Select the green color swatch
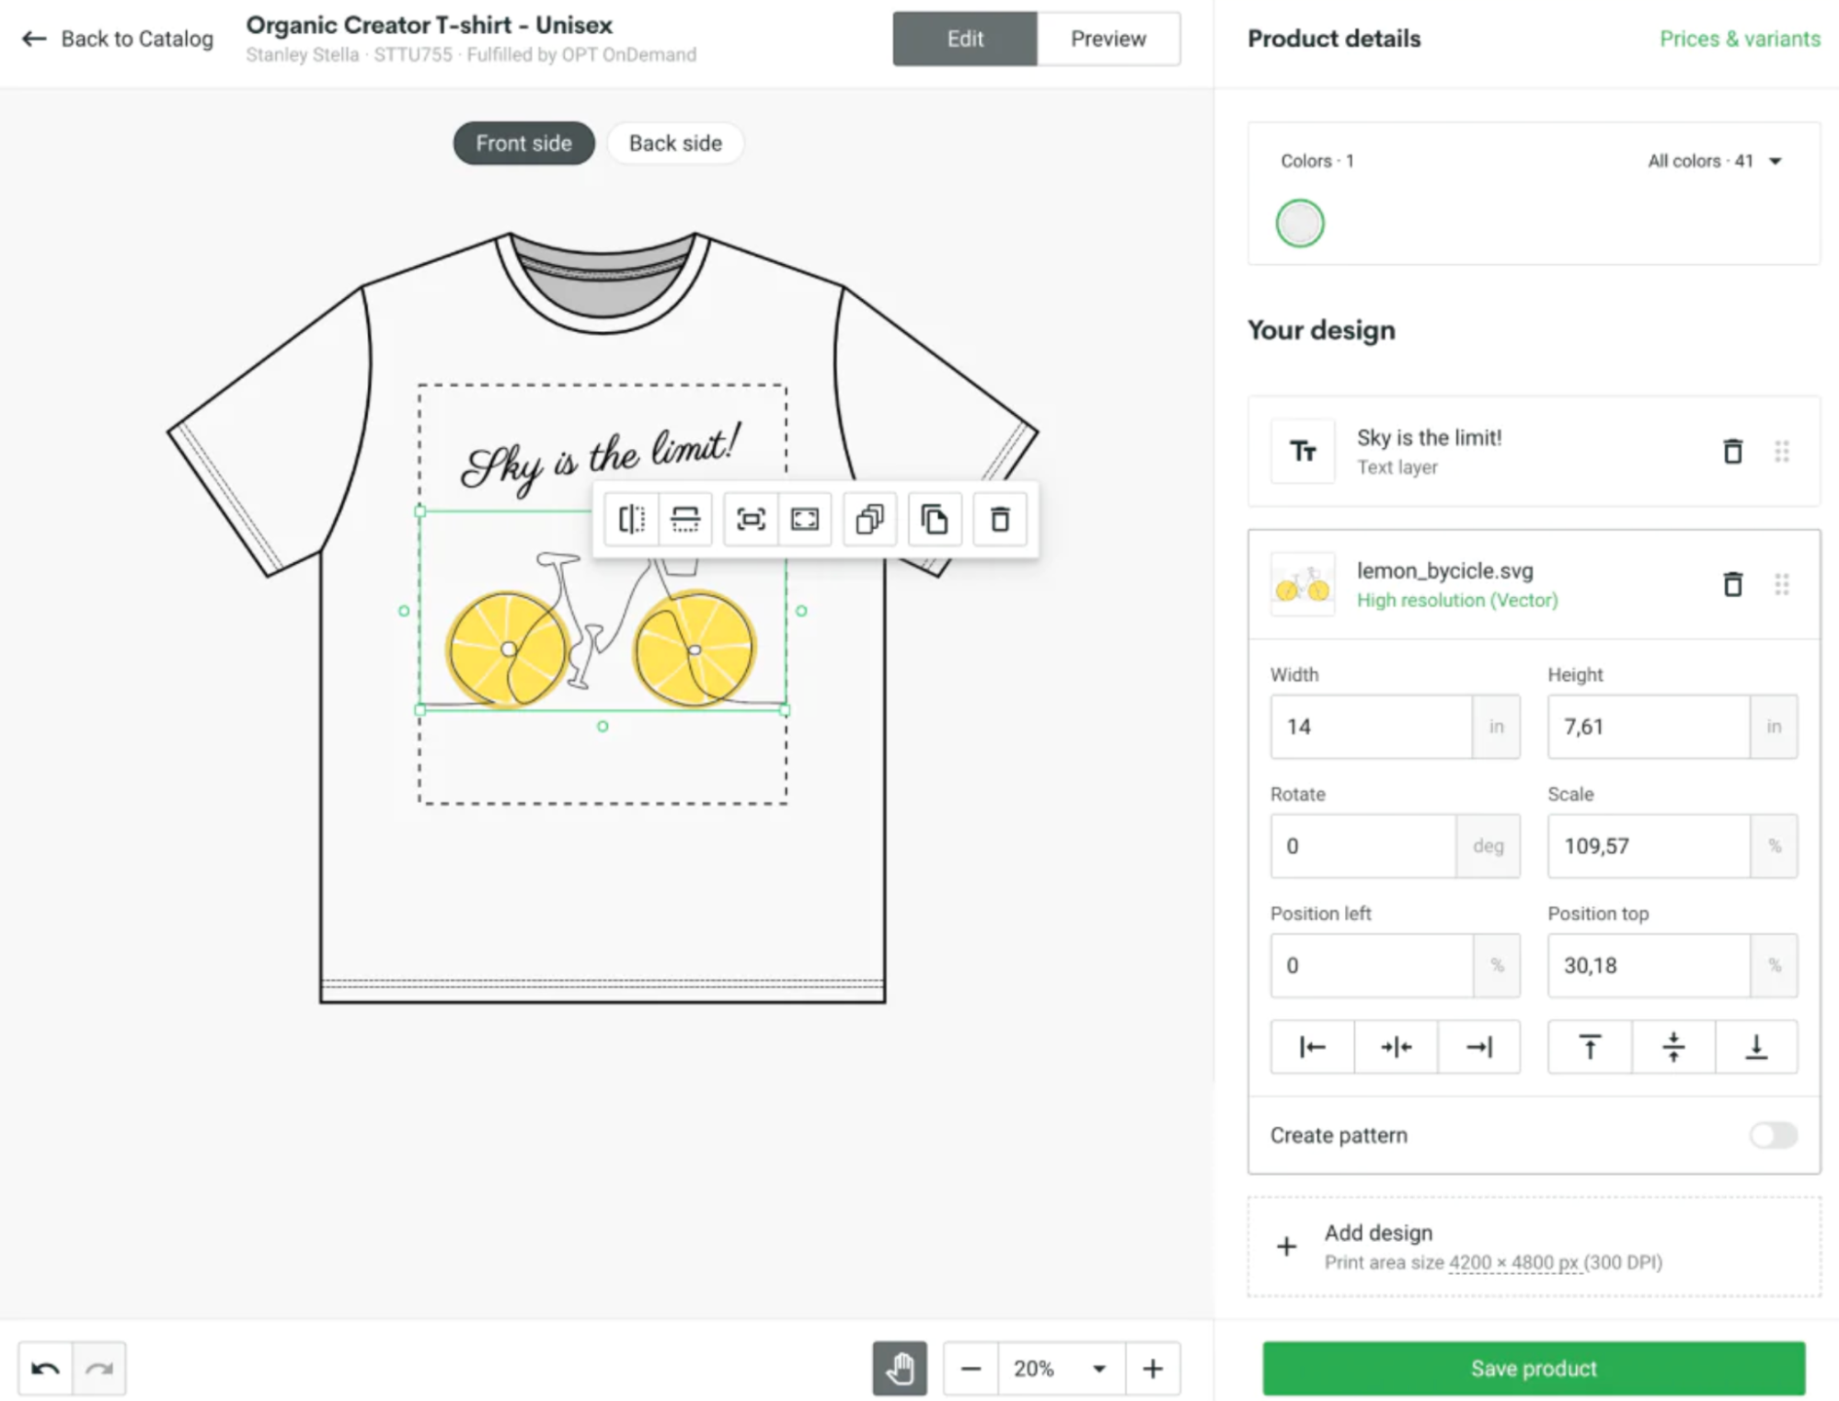Screen dimensions: 1839x1401 click(x=1299, y=223)
